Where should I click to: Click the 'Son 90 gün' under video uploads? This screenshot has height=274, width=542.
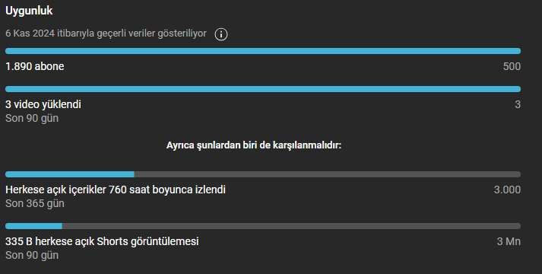pyautogui.click(x=32, y=118)
